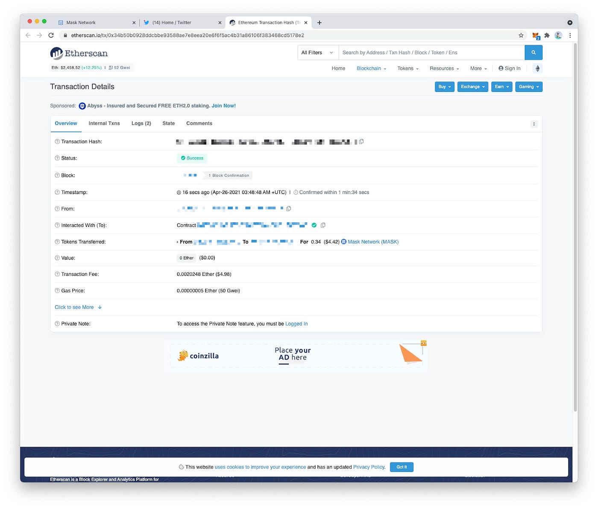Click the help icon beside Block

pos(57,175)
